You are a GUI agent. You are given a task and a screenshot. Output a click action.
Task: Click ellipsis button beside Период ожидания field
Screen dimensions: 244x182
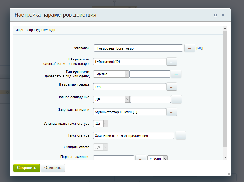(141, 158)
